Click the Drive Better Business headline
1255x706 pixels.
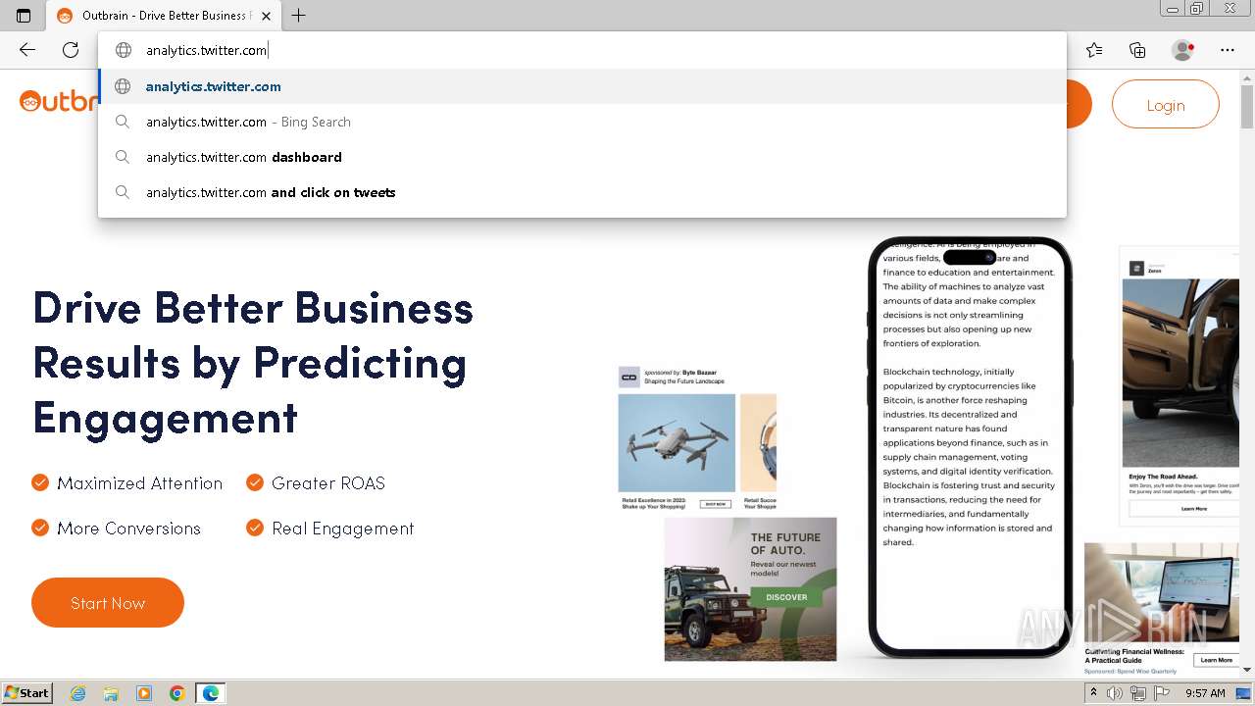[253, 363]
